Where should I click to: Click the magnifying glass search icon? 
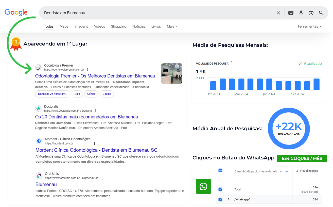(321, 13)
